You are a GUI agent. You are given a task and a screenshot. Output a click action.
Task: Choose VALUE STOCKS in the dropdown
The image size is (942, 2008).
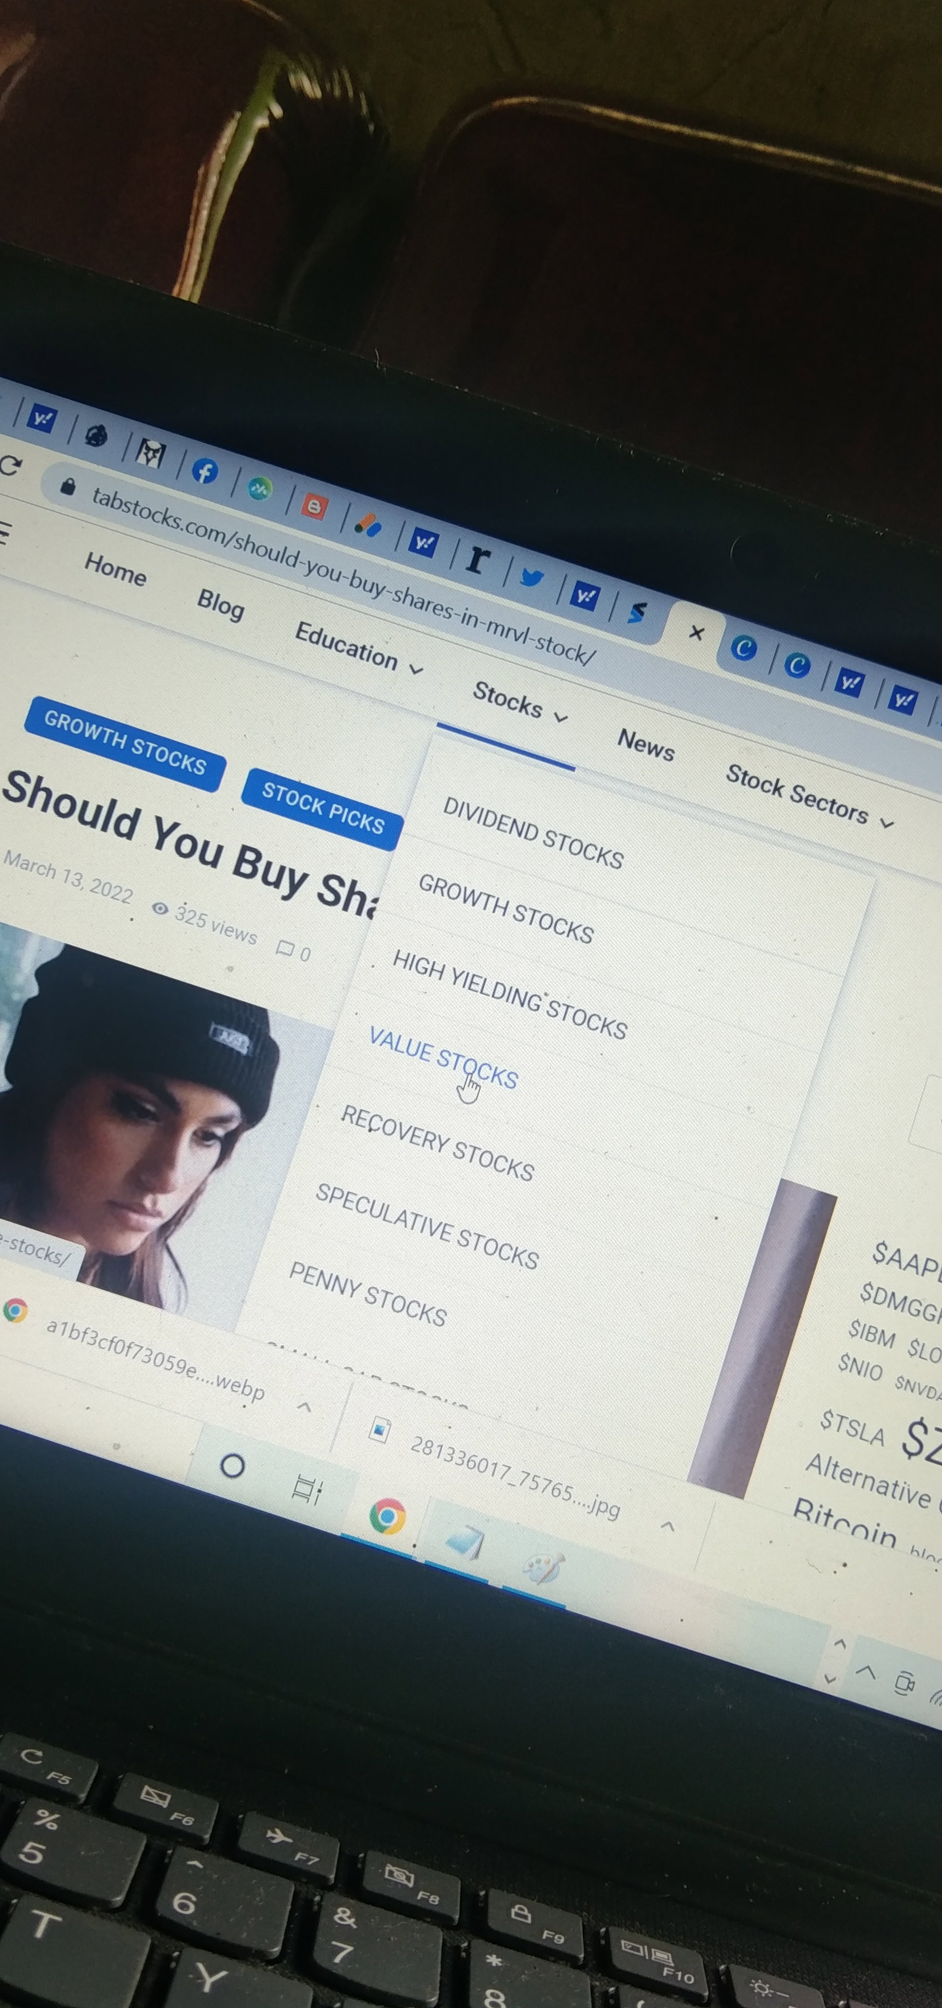[x=443, y=1059]
